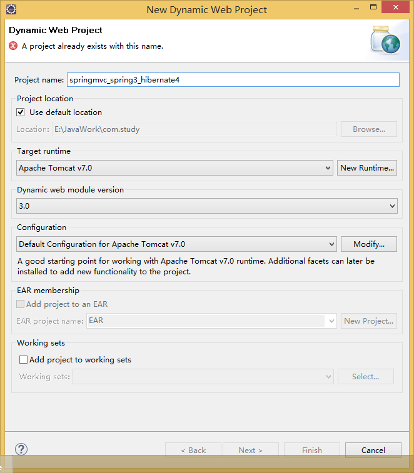
Task: Click the red error icon beside the message
Action: tap(13, 46)
